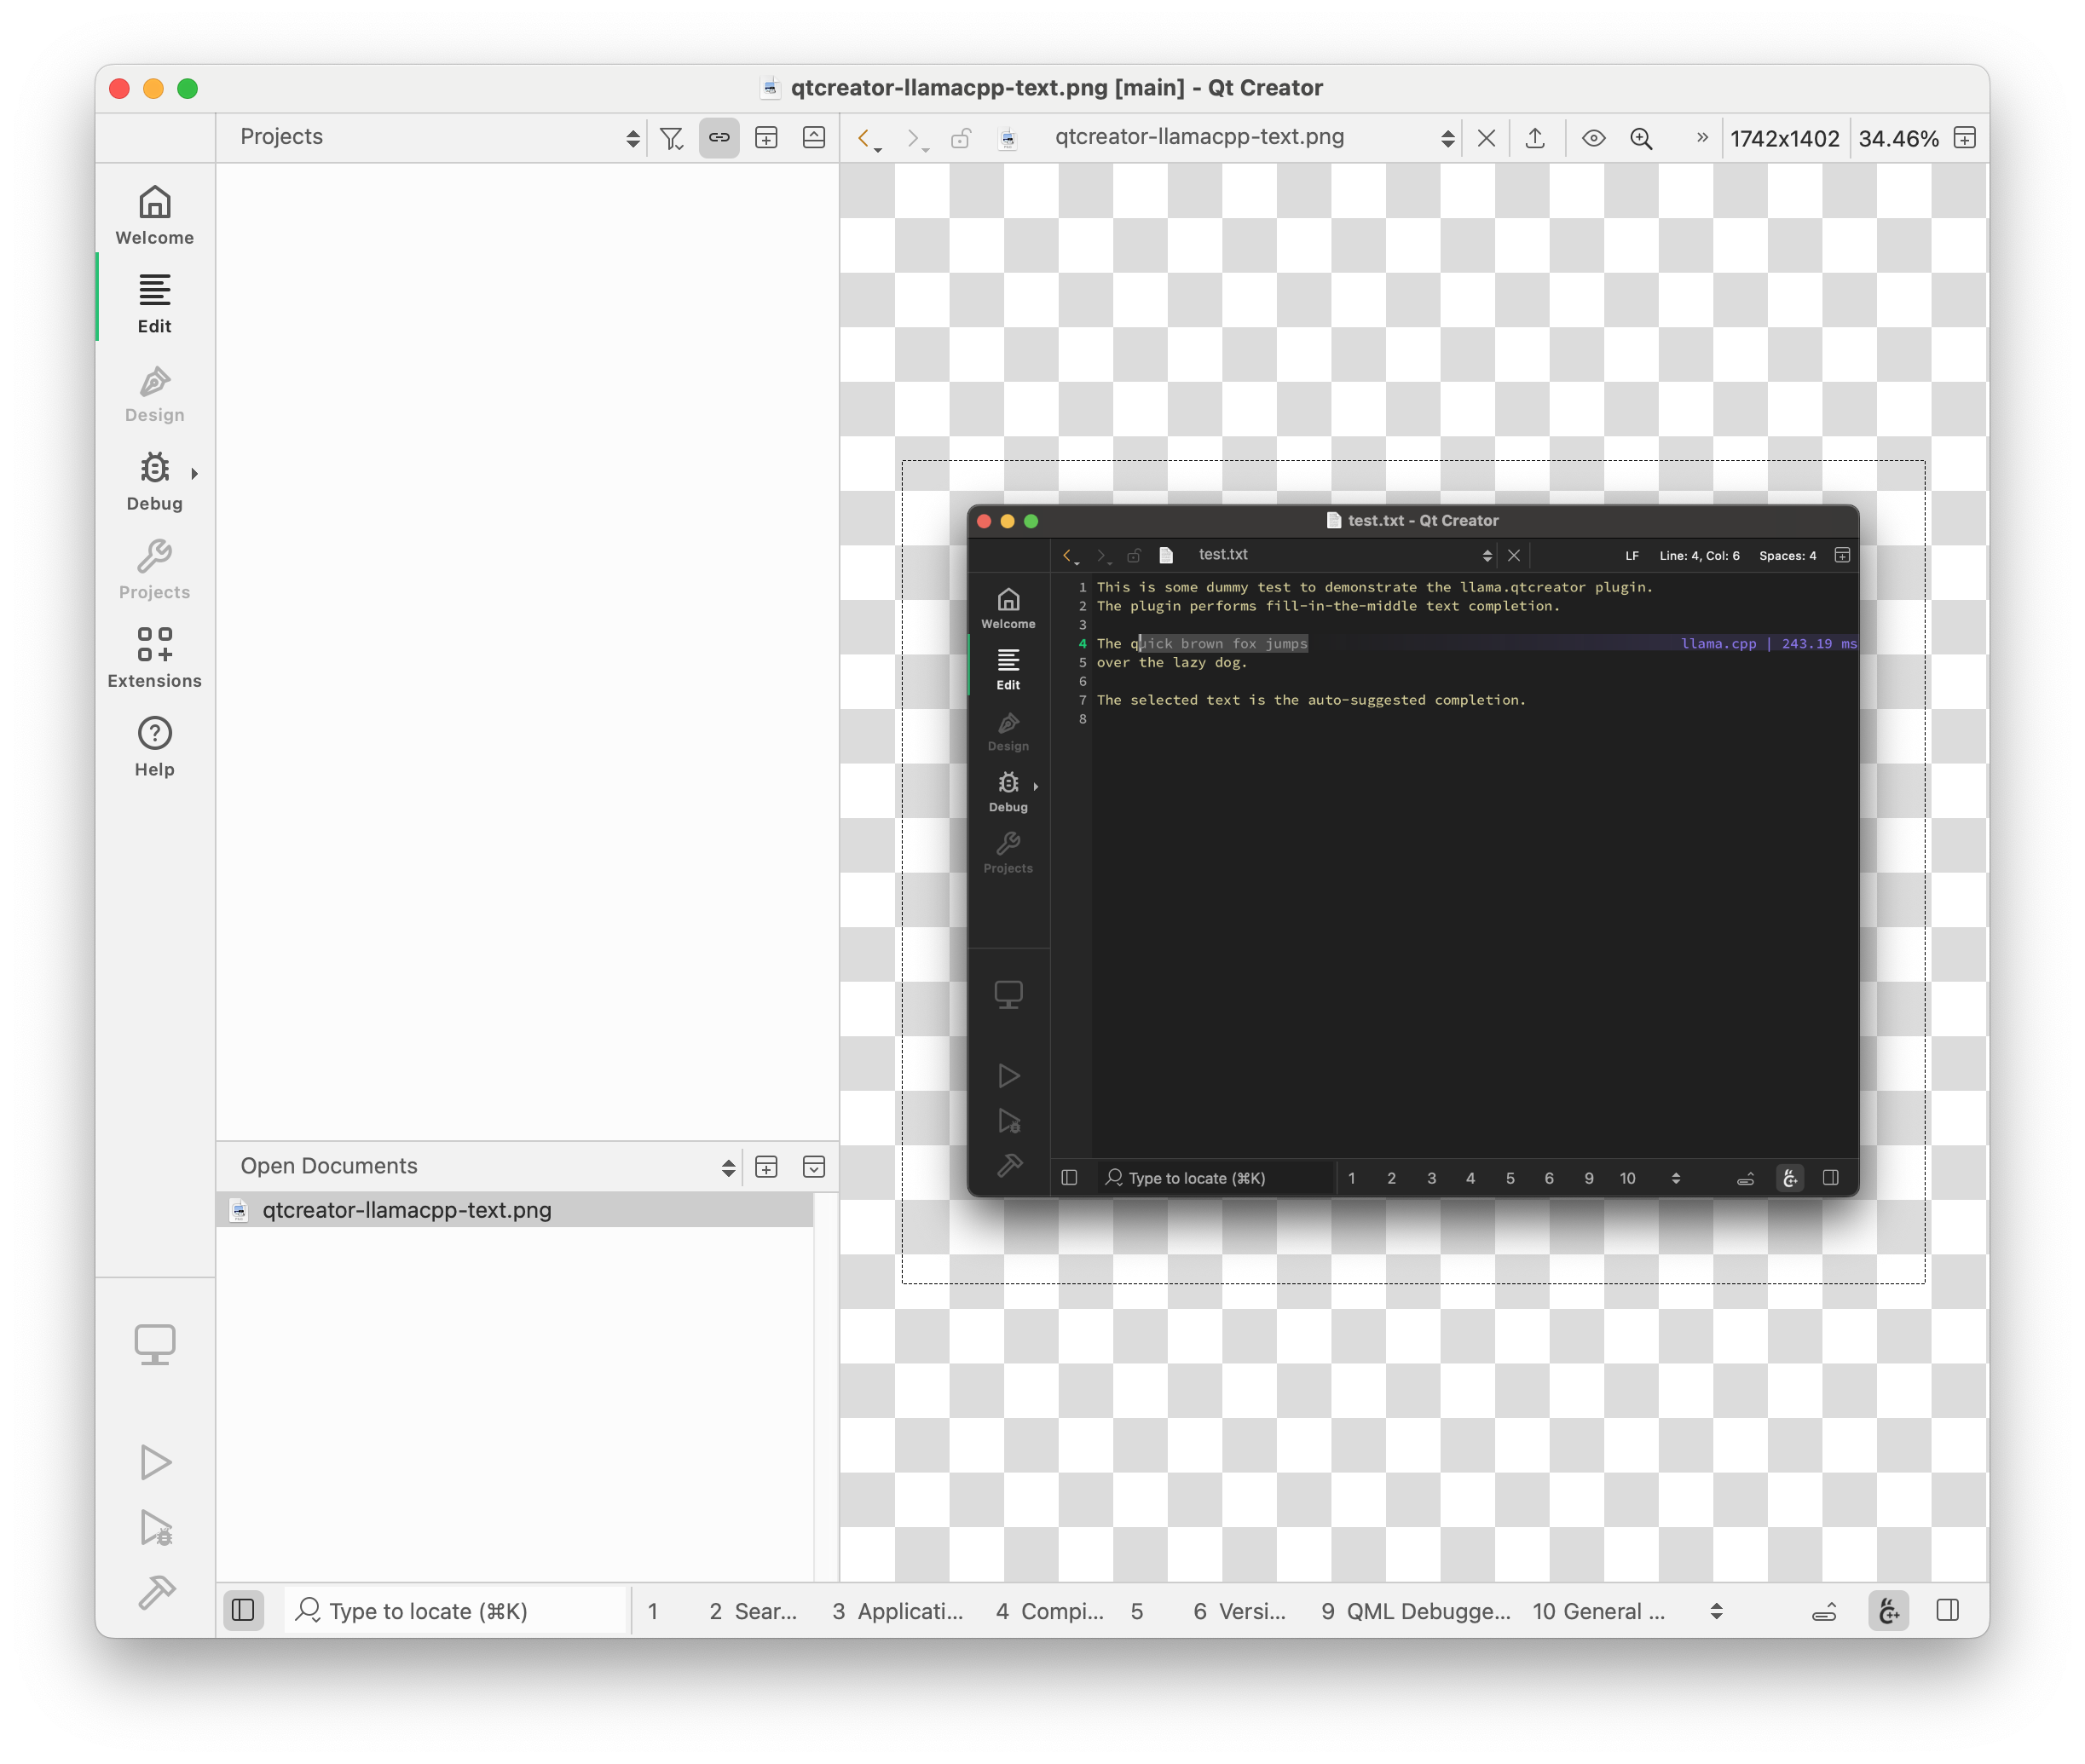Close the qtcreator-llamacpp-text.png document
Screen dimensions: 2085x1764
point(1486,138)
